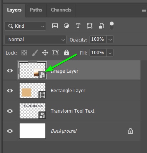
Task: Hide the Image Layer visibility eye
Action: (x=10, y=70)
